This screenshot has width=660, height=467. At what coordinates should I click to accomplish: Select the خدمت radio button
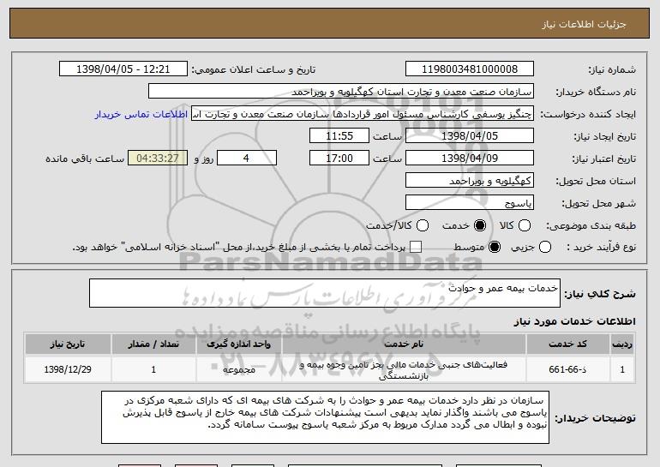pyautogui.click(x=480, y=225)
